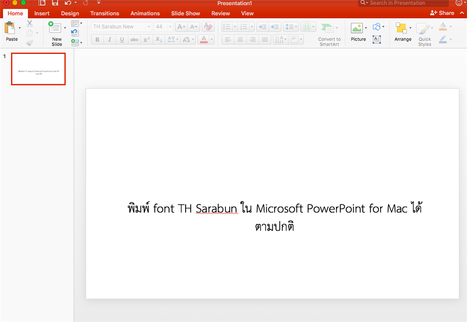Toggle Subscript formatting

point(159,39)
